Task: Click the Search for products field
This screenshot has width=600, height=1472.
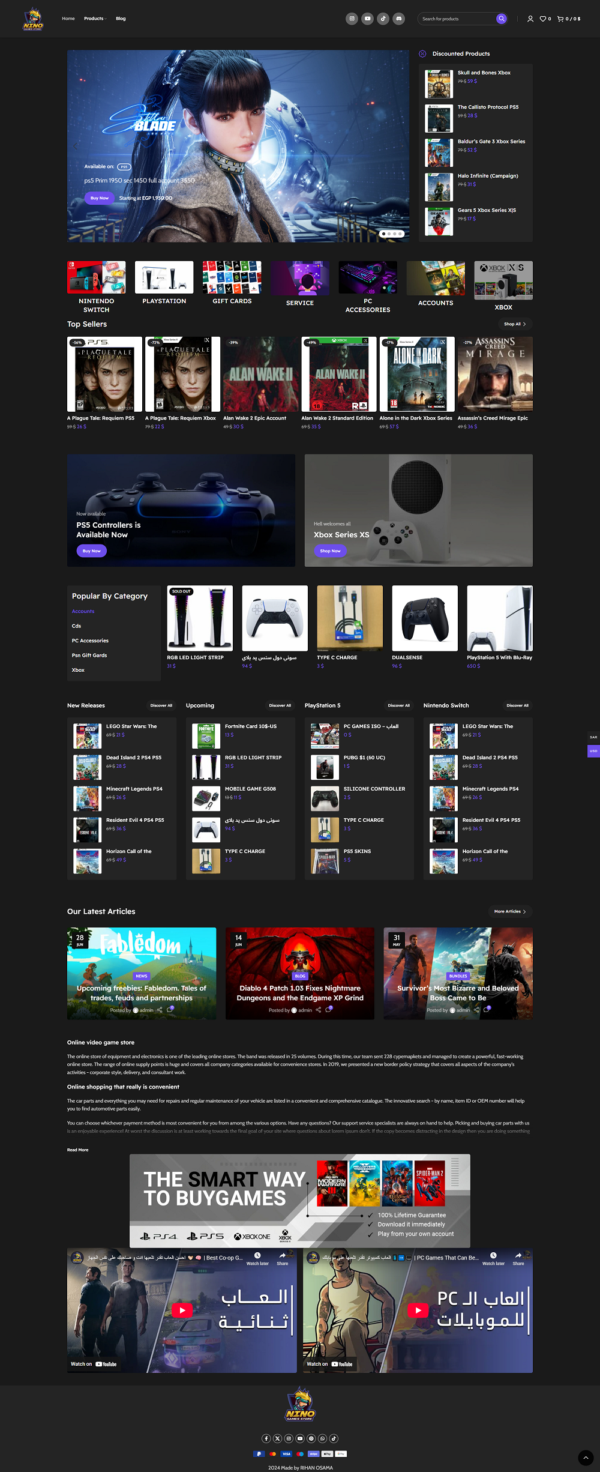Action: pyautogui.click(x=456, y=19)
